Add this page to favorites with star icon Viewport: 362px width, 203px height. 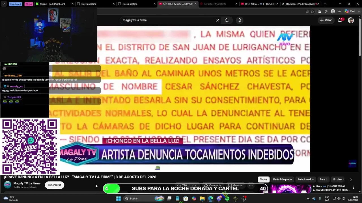point(313,11)
